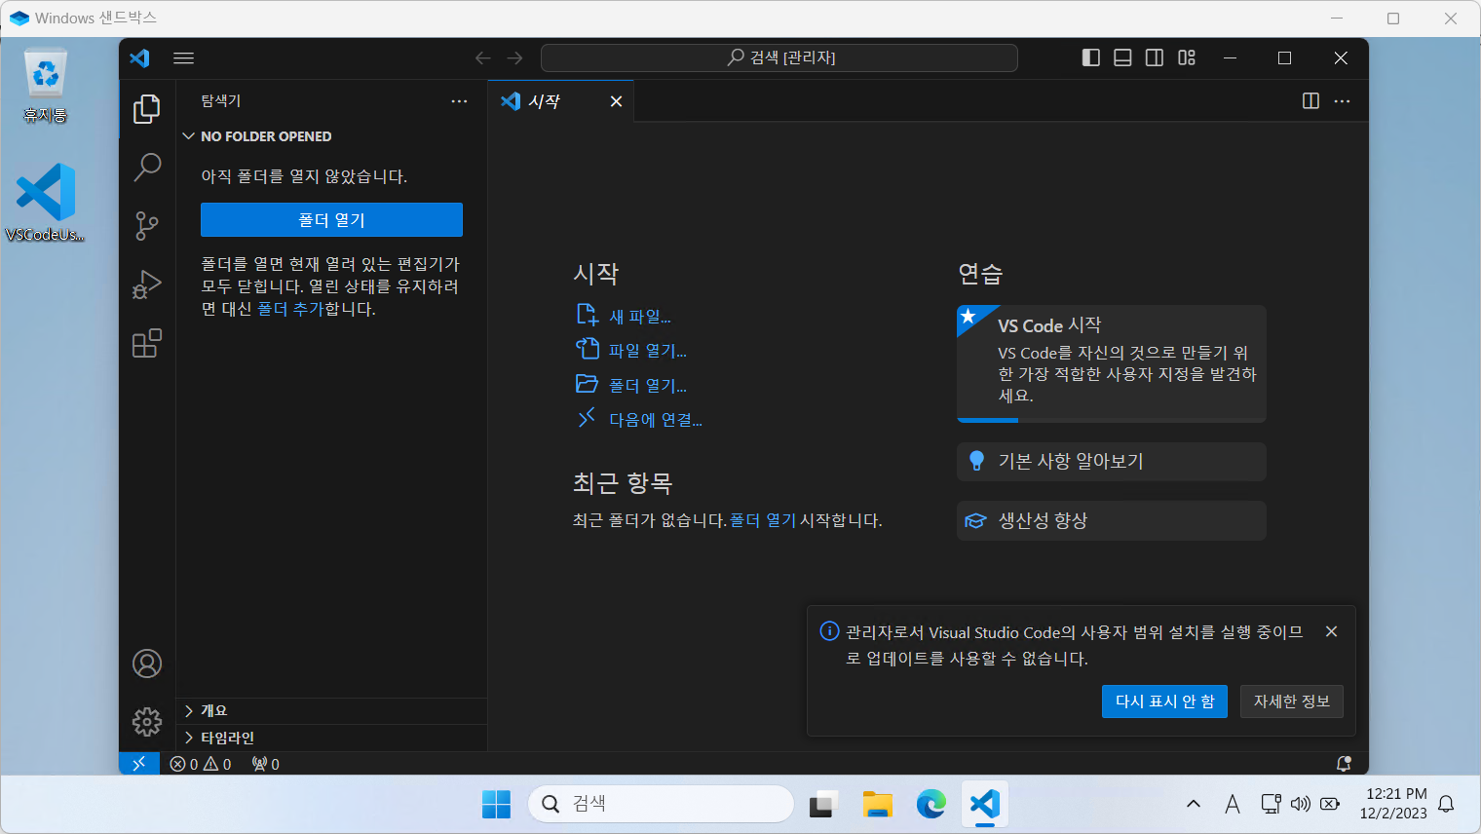Image resolution: width=1481 pixels, height=834 pixels.
Task: Open Explorer views and more actions ellipsis
Action: click(x=459, y=101)
